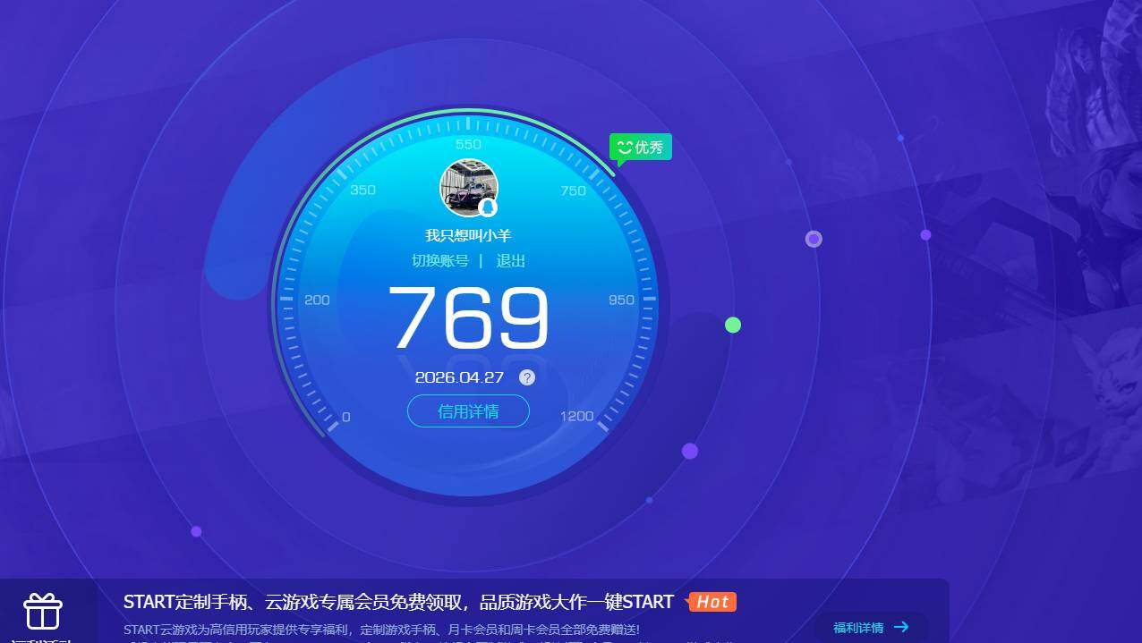Click the user avatar photo
Screen dimensions: 1142x643
[x=468, y=187]
